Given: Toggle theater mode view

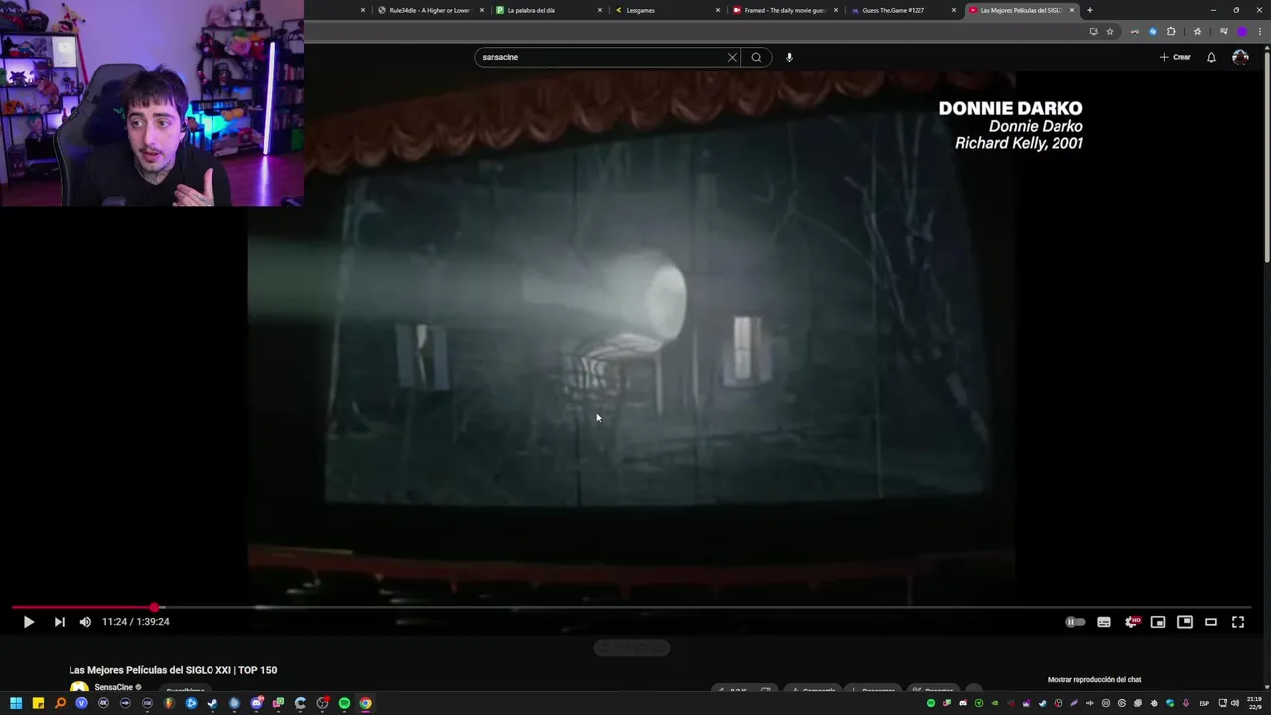Looking at the screenshot, I should click(x=1211, y=622).
